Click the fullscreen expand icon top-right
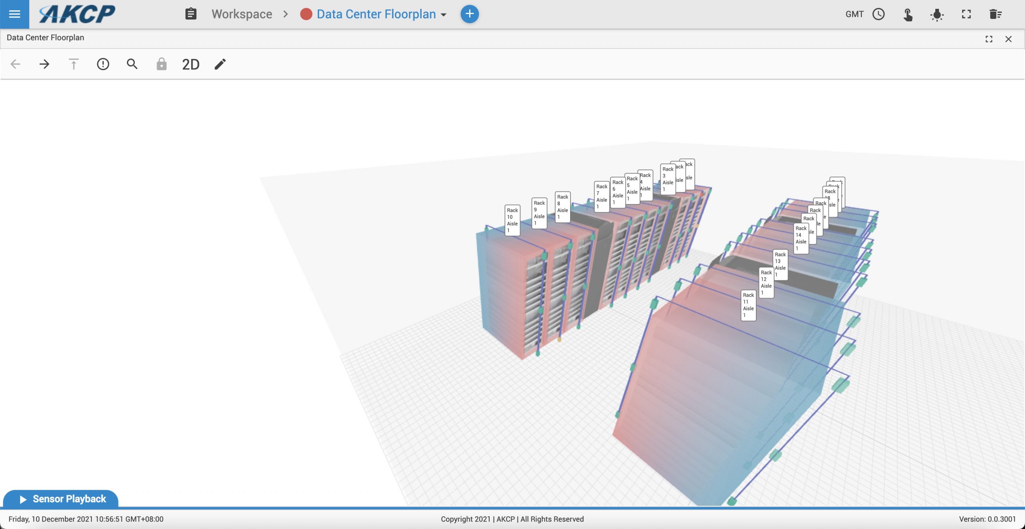The height and width of the screenshot is (529, 1025). tap(966, 14)
